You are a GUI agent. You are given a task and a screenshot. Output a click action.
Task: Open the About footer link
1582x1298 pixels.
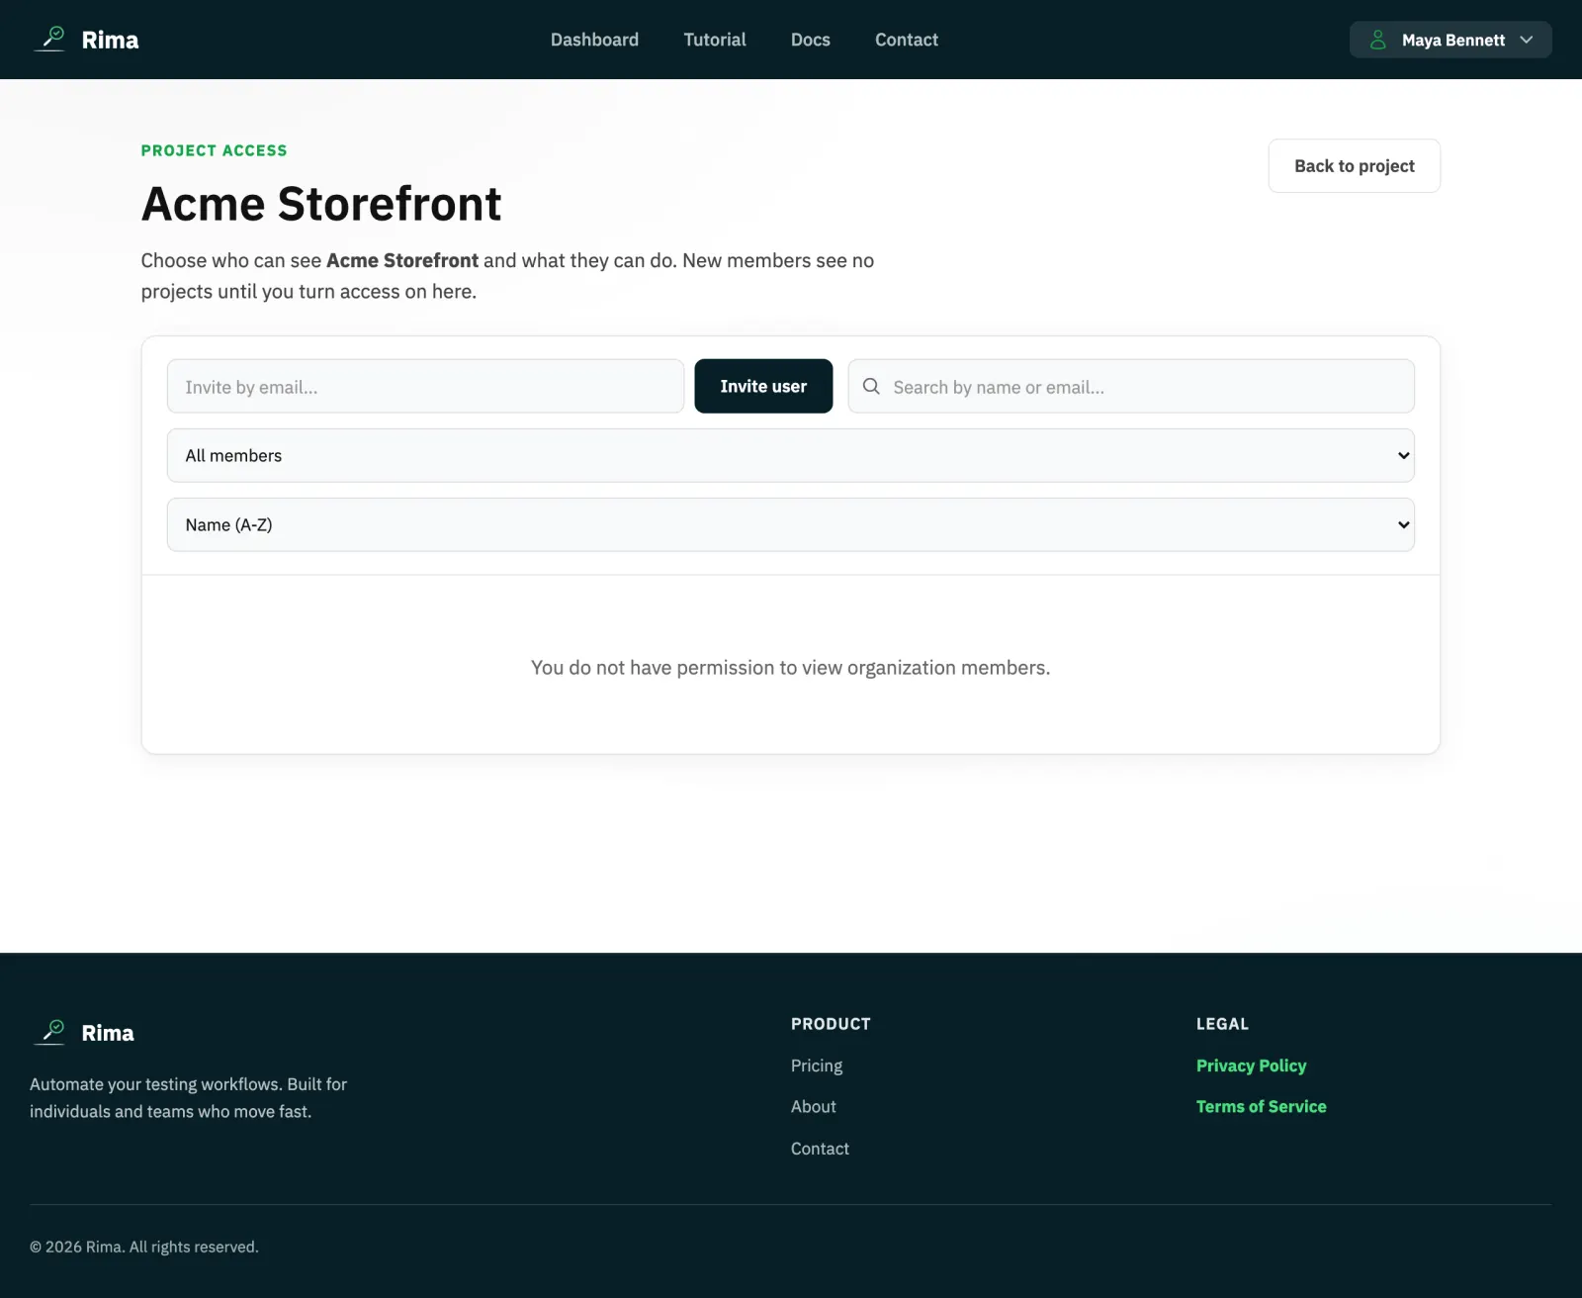coord(814,1107)
